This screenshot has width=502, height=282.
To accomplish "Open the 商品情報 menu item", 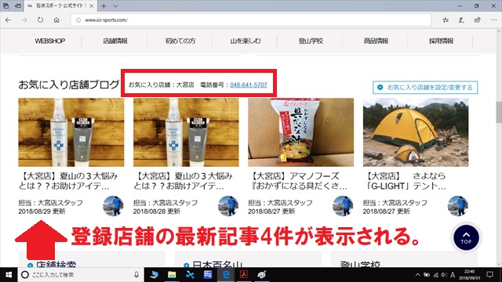I will [376, 41].
